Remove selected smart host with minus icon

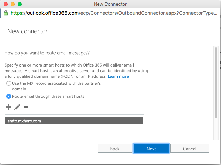tap(26, 107)
